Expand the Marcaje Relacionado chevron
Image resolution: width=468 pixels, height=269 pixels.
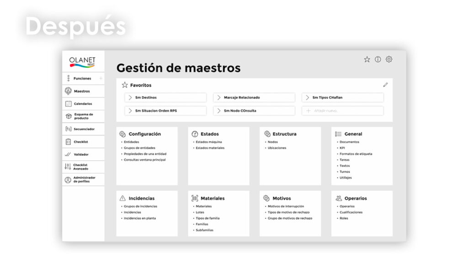tap(219, 97)
